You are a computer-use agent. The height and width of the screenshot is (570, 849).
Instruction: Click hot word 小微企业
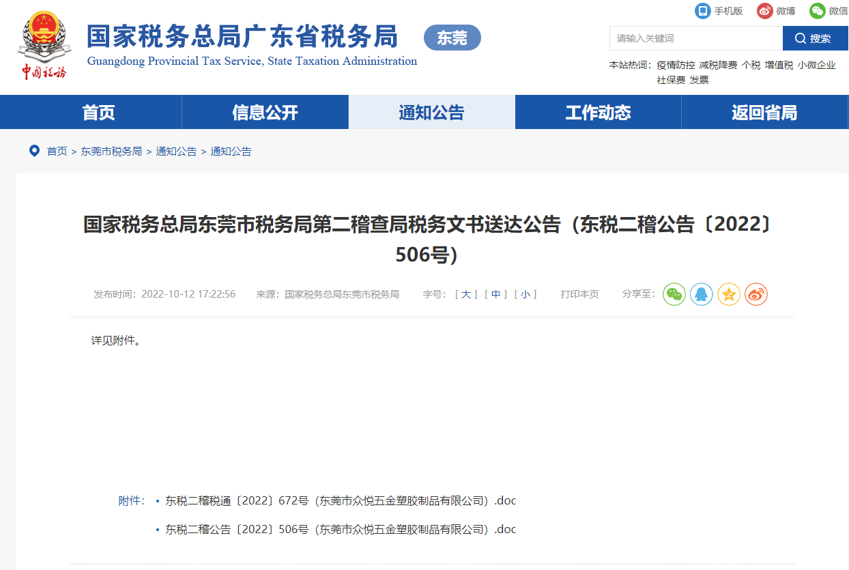pos(816,66)
